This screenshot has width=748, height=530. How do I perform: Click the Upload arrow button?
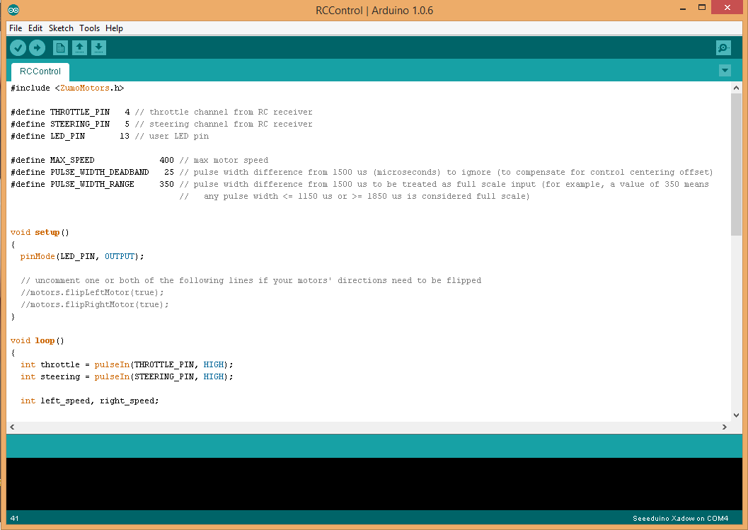pyautogui.click(x=38, y=47)
